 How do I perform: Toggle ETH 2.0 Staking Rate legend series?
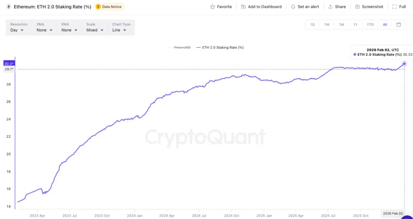pos(220,48)
